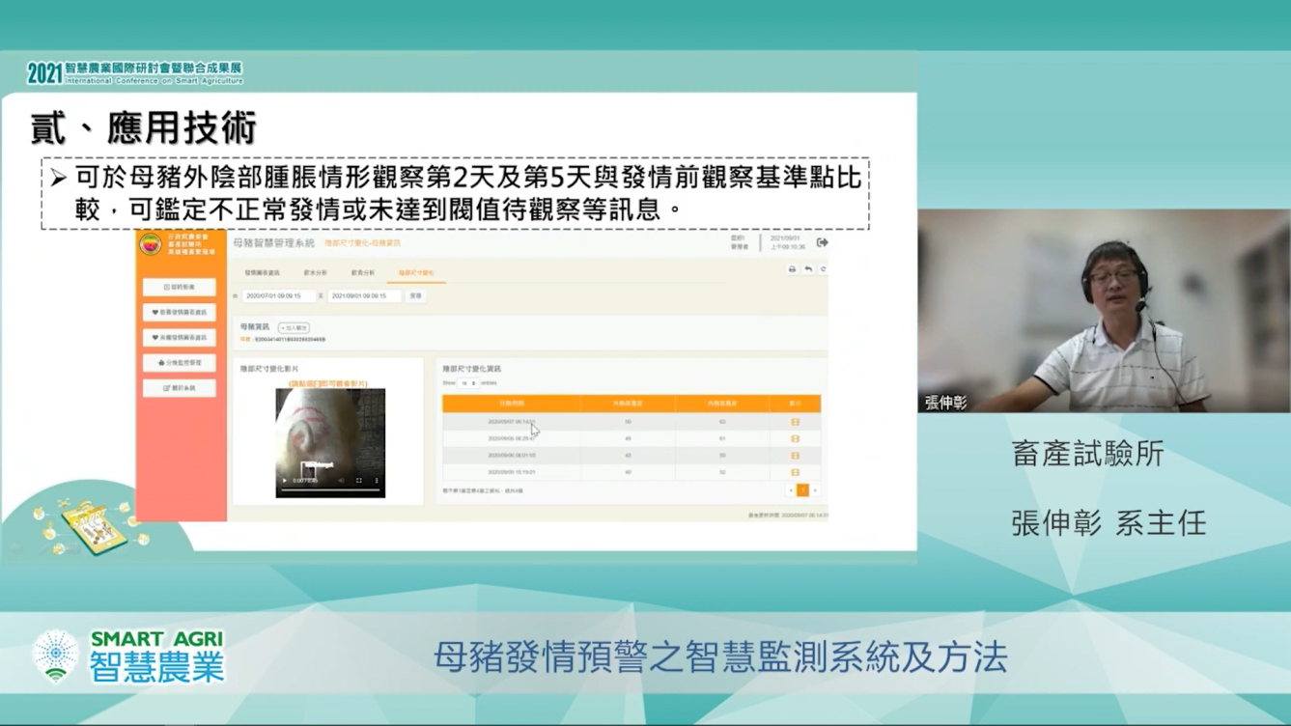Click the back arrow icon
Viewport: 1291px width, 726px height.
pos(808,269)
